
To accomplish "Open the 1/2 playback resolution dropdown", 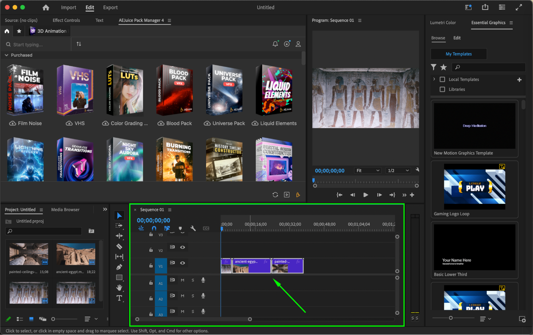I will (x=398, y=170).
